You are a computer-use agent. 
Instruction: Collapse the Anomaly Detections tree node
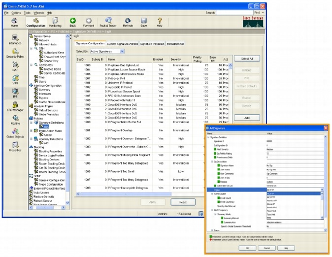click(x=32, y=139)
